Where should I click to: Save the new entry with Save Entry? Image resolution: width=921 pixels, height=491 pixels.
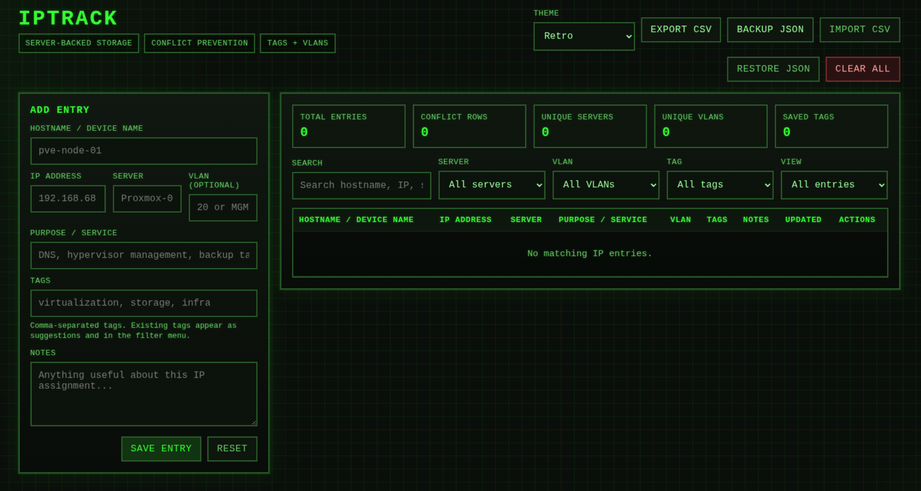[x=161, y=449]
